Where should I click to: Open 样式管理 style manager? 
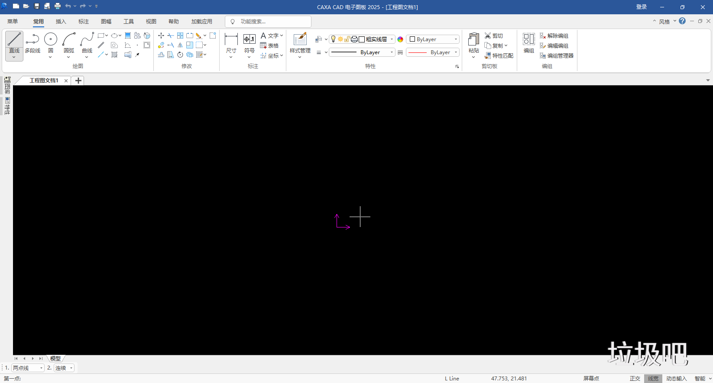point(300,42)
